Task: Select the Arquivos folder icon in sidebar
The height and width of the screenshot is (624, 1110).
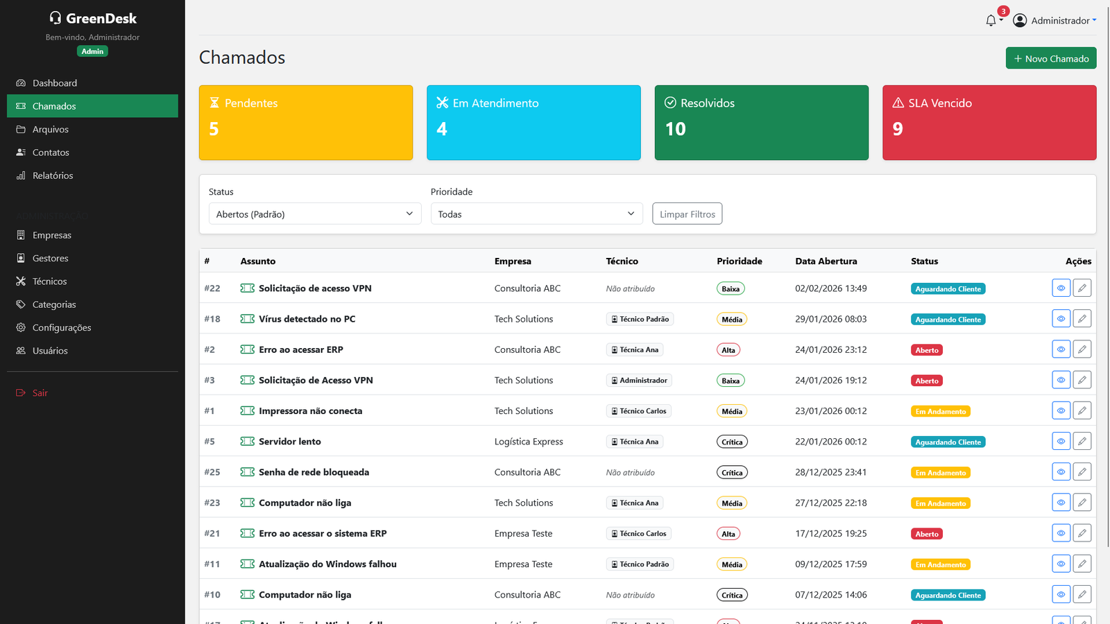Action: pos(21,129)
